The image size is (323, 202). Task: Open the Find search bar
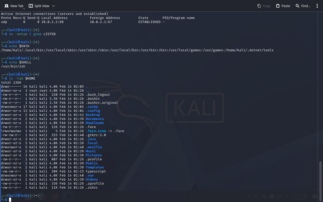tap(303, 6)
